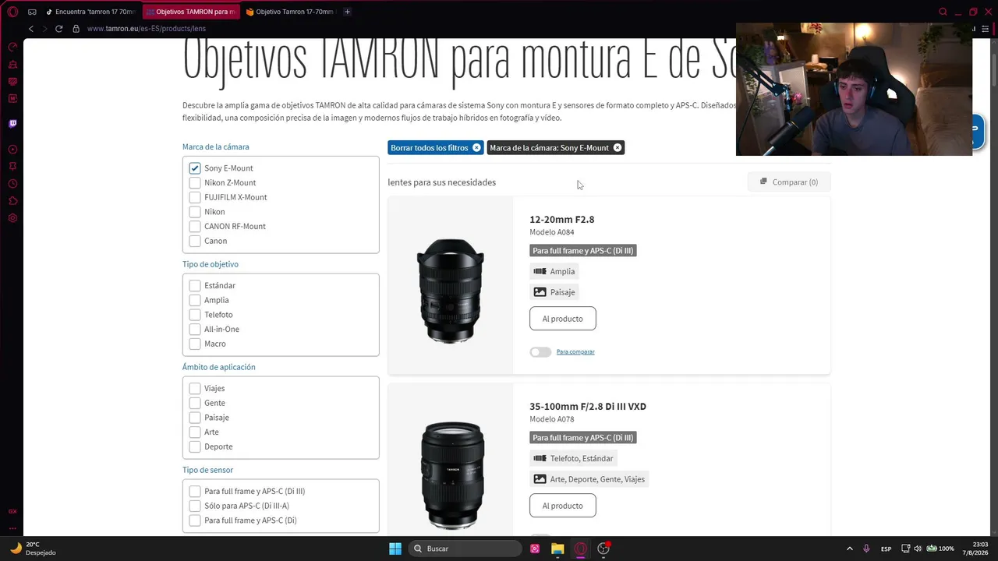This screenshot has height=561, width=998.
Task: Check the Nikon Z-Mount checkbox
Action: [195, 182]
